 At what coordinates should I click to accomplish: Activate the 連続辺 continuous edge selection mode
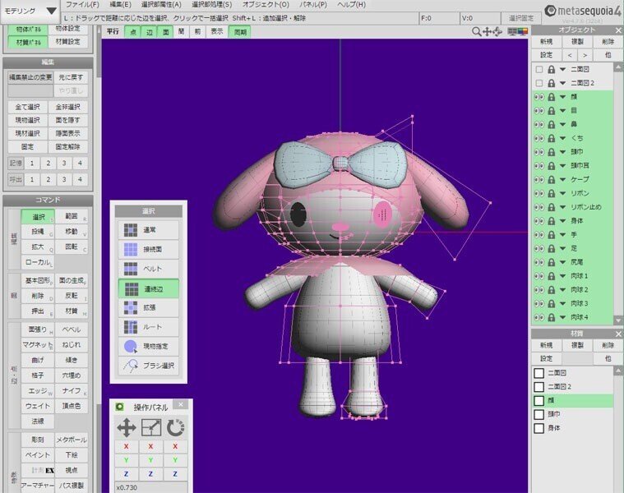click(x=149, y=288)
